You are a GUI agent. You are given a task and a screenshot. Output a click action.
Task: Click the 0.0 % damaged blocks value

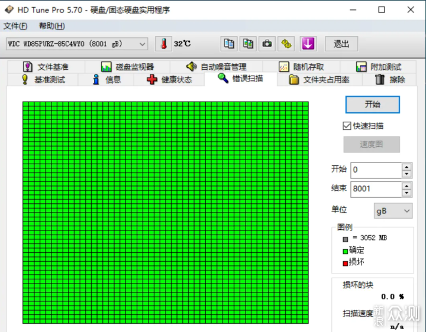(x=392, y=297)
